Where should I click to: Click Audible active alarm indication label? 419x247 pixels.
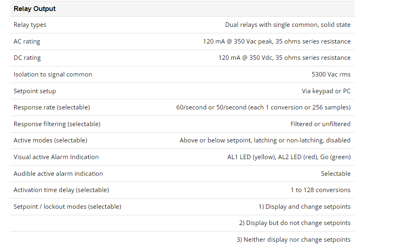[x=58, y=174]
